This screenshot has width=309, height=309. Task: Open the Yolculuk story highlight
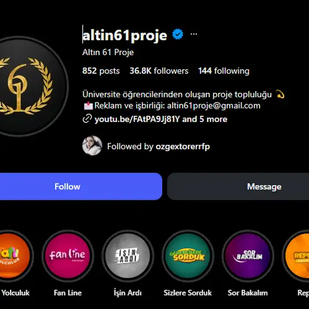click(14, 255)
